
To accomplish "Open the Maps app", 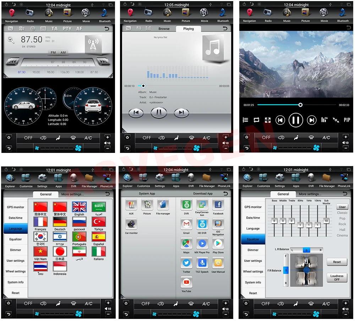I will [x=186, y=246].
